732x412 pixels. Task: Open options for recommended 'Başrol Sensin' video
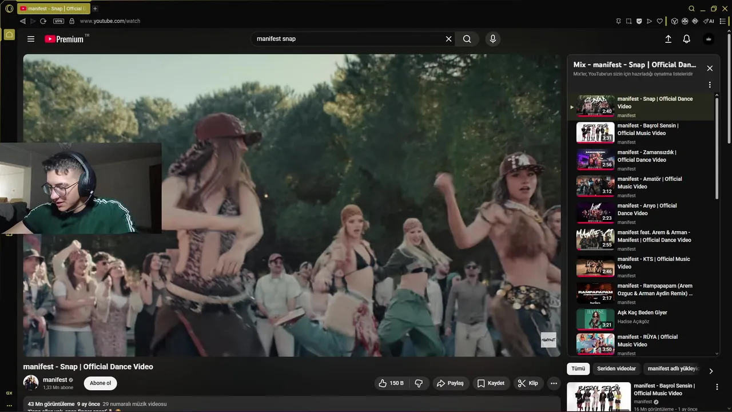717,387
